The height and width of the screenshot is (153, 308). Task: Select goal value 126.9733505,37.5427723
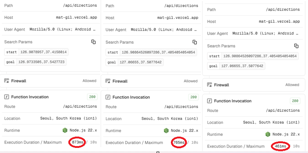(41, 62)
